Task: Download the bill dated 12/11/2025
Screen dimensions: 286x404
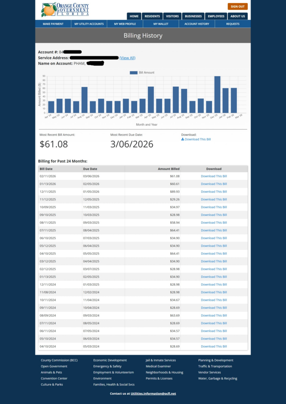Action: pyautogui.click(x=214, y=192)
